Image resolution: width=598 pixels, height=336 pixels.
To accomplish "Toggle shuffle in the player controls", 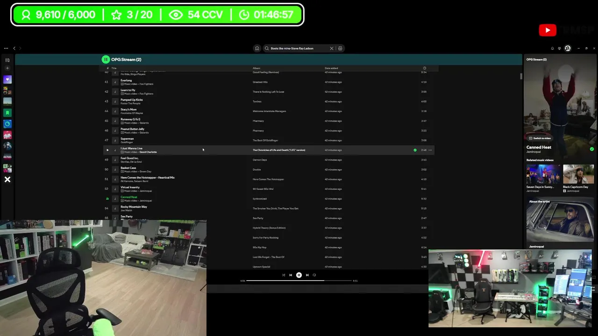I will [283, 275].
